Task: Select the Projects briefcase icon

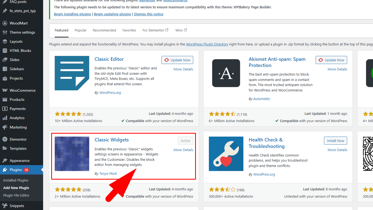Action: coord(5,78)
